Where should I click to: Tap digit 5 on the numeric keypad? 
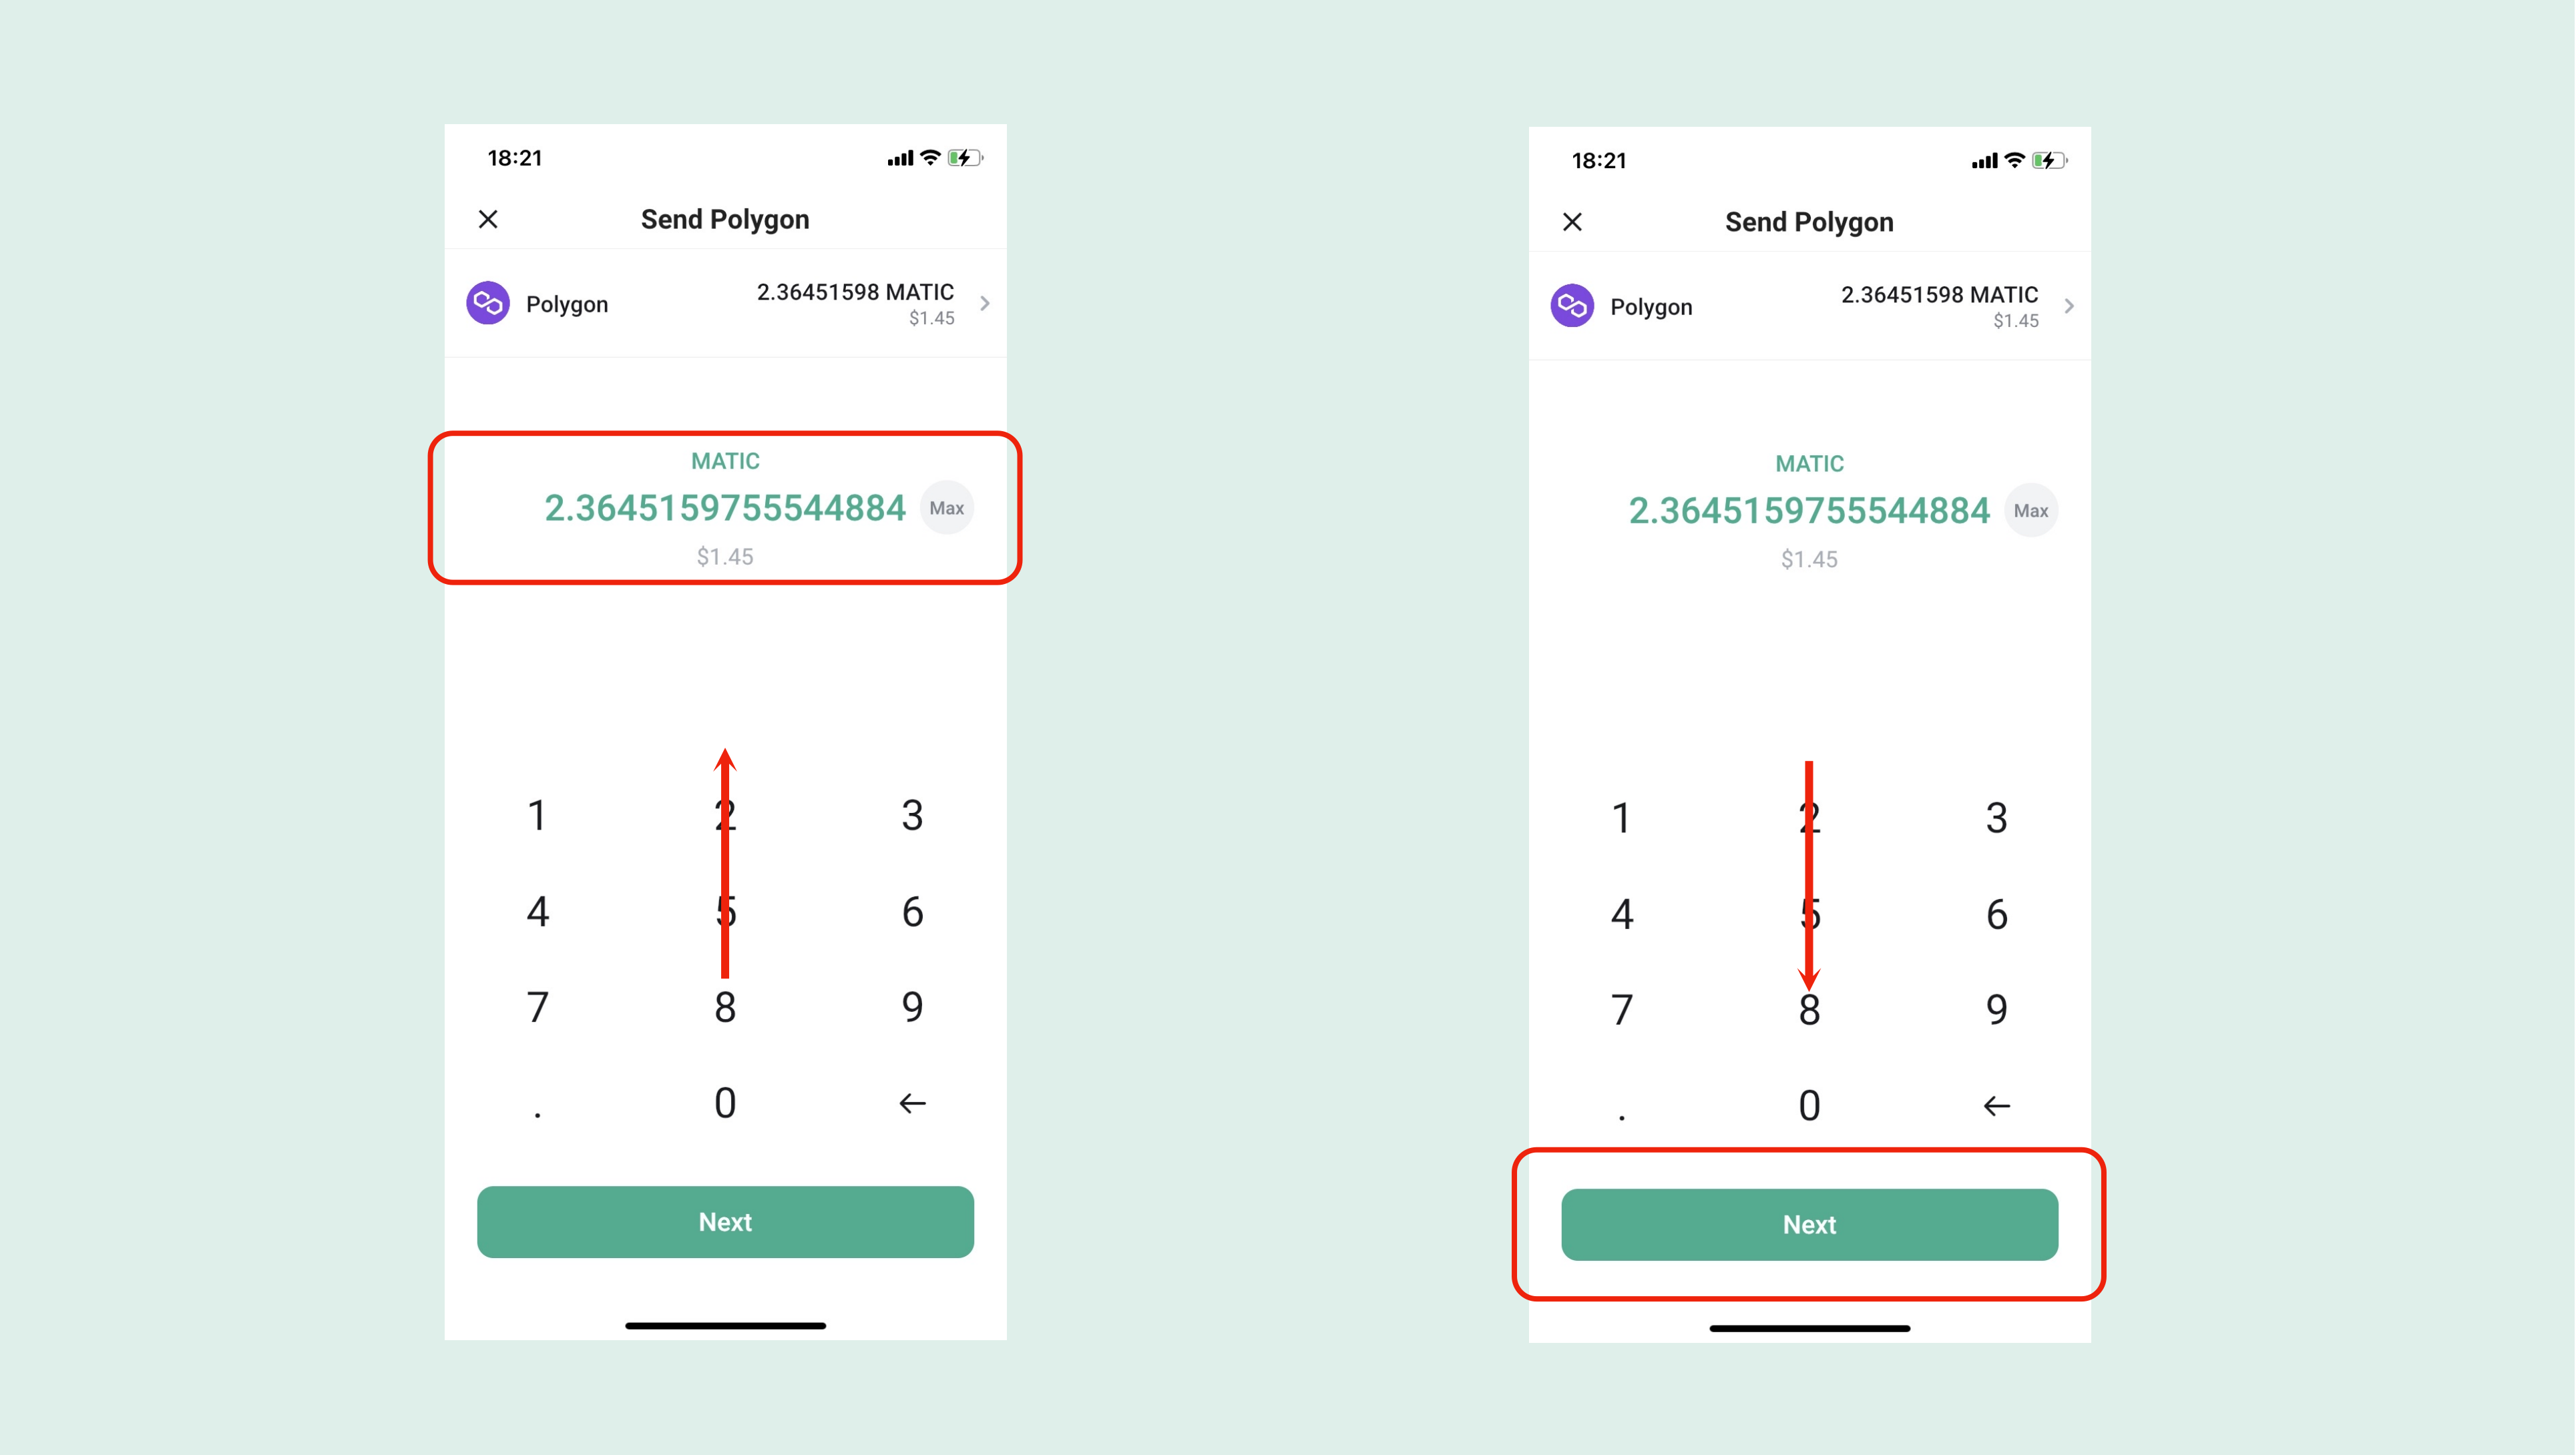(724, 910)
